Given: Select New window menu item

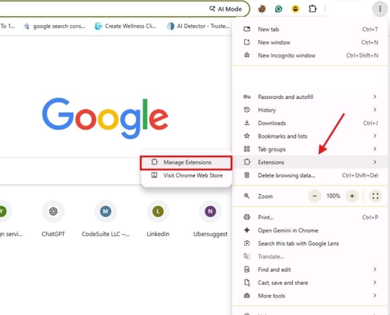Looking at the screenshot, I should pos(310,43).
